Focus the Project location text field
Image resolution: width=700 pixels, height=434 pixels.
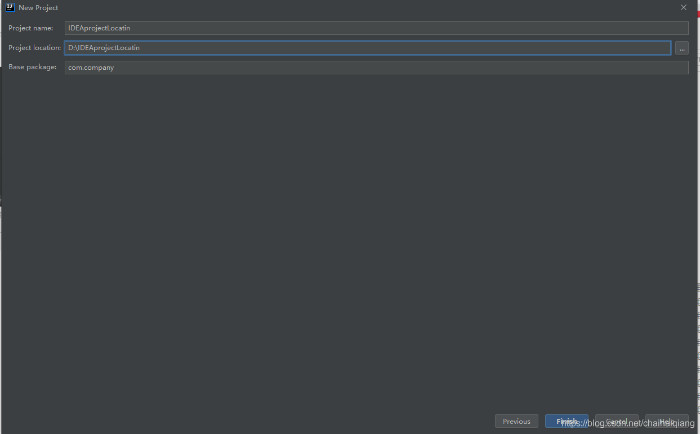point(368,48)
